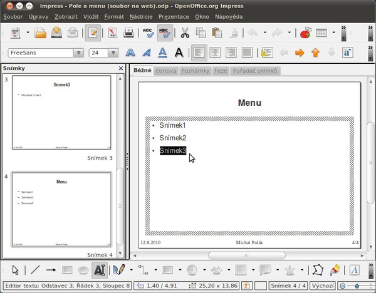The width and height of the screenshot is (376, 293).
Task: Open the Undo history dropdown arrow
Action: point(265,33)
